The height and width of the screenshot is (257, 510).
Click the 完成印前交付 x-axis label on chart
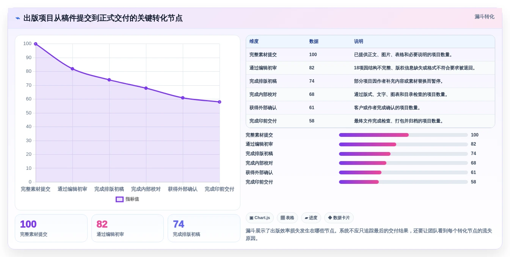[x=220, y=189]
